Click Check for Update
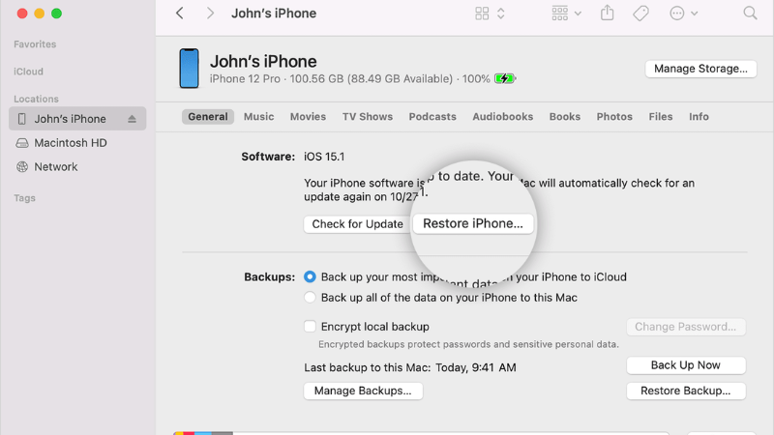Viewport: 774px width, 435px height. coord(357,224)
